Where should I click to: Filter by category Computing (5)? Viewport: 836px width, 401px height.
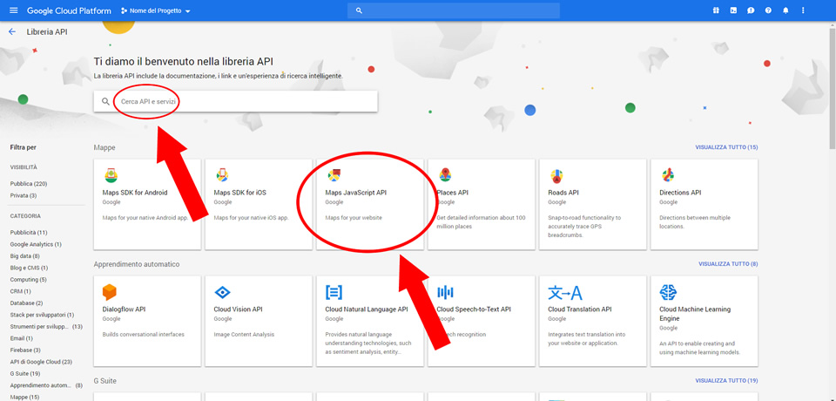coord(28,280)
